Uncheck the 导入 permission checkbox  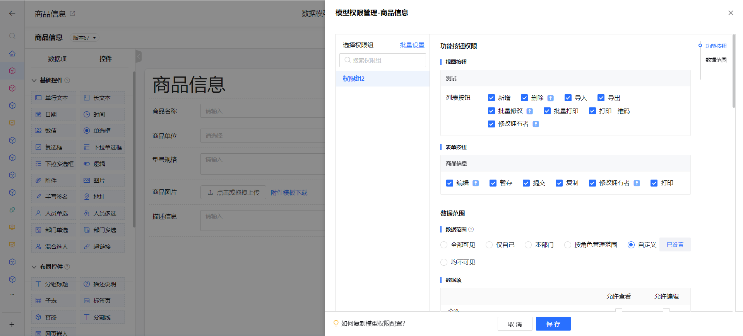pos(568,98)
